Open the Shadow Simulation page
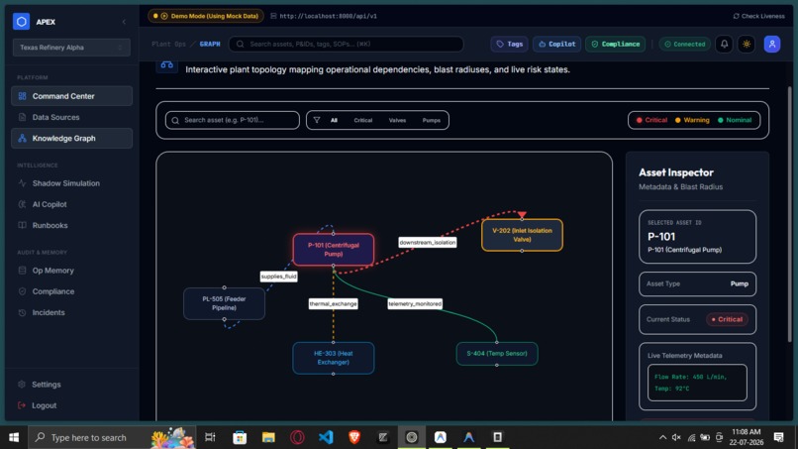The width and height of the screenshot is (798, 449). click(71, 183)
